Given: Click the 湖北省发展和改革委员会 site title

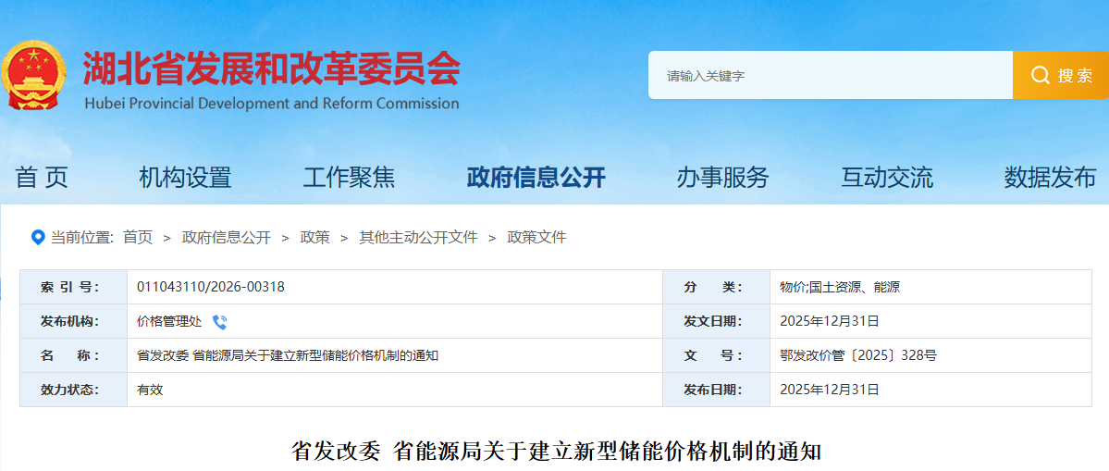Looking at the screenshot, I should [x=271, y=68].
